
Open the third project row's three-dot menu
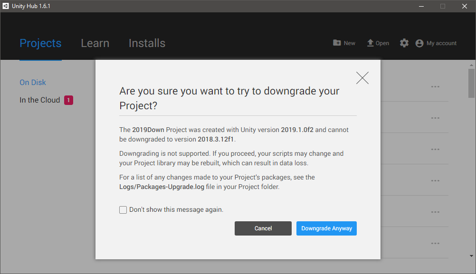coord(435,150)
